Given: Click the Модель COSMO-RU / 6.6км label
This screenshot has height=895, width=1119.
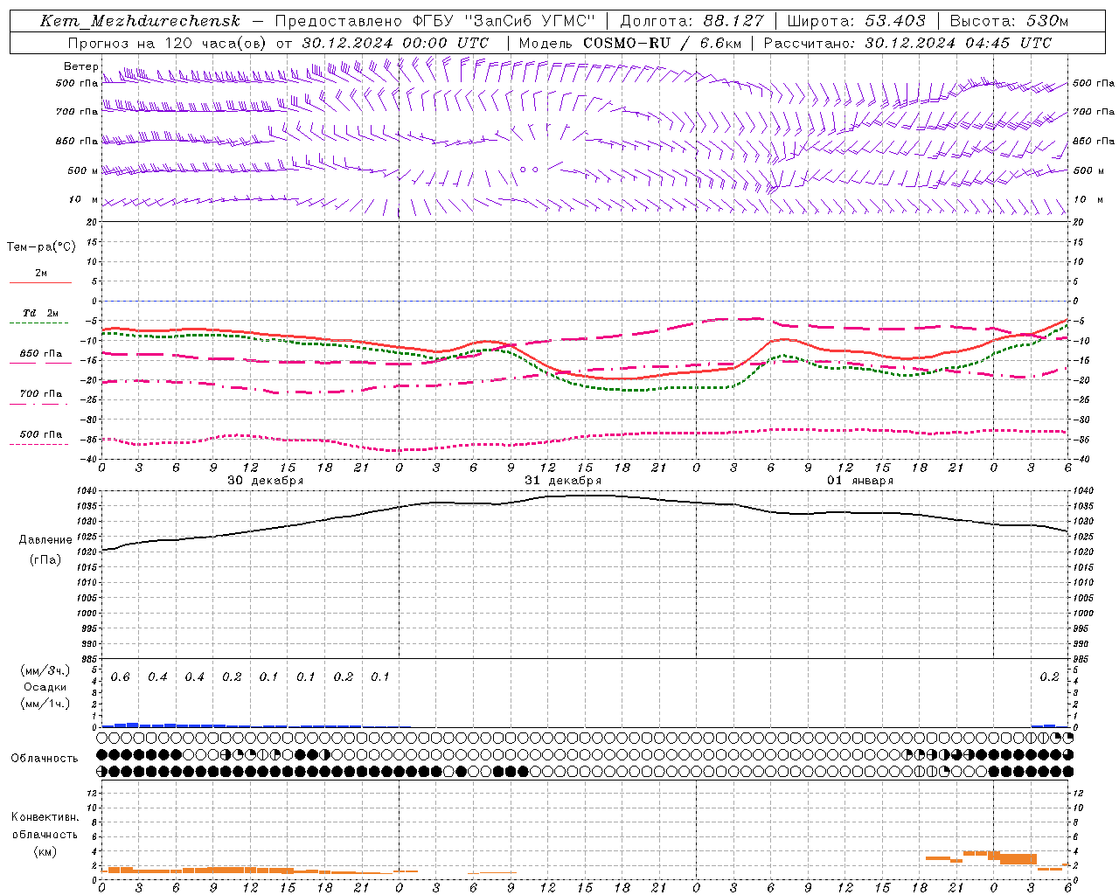Looking at the screenshot, I should click(x=629, y=43).
